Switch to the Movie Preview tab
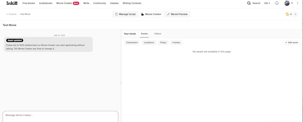Viewport: 303px width, 122px height. tap(177, 14)
